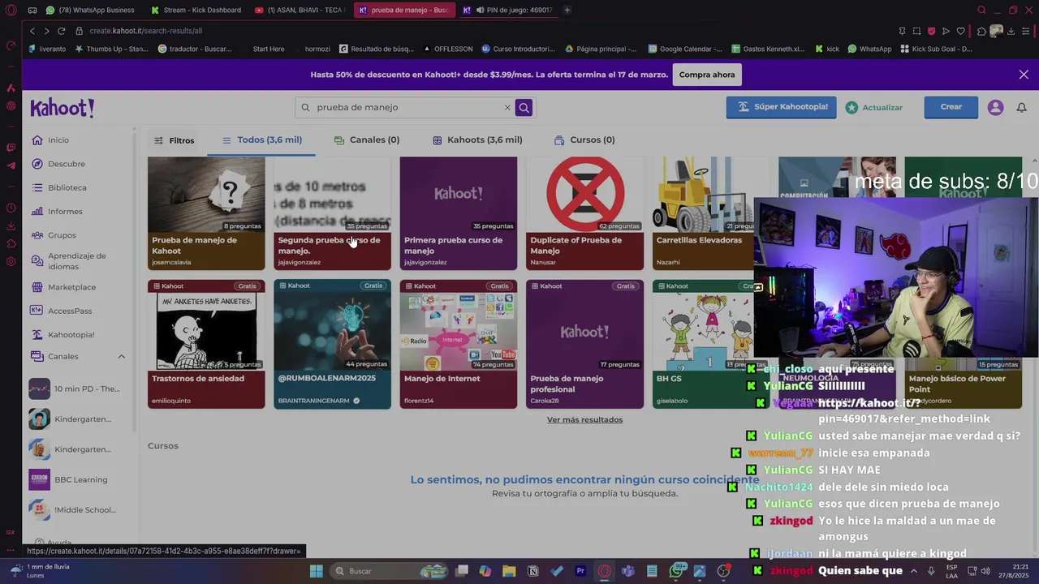
Task: Click the address bar URL
Action: click(146, 31)
